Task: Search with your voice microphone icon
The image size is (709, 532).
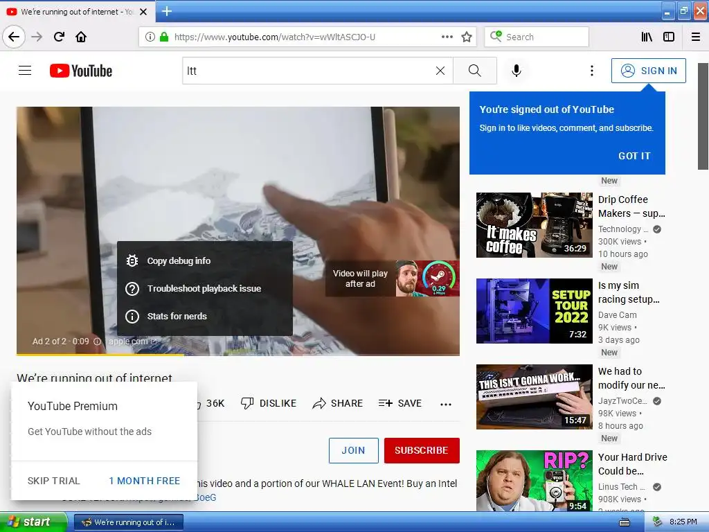Action: pos(517,71)
